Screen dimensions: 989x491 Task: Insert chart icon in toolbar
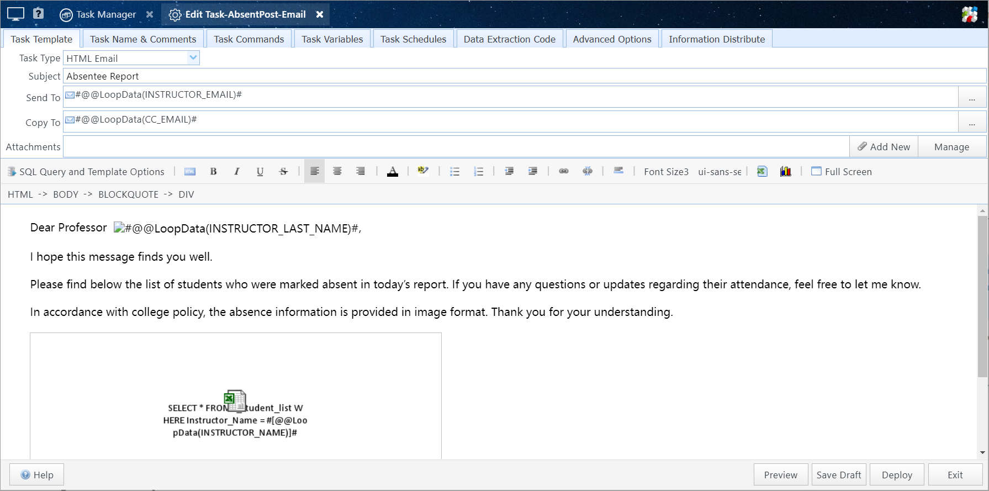coord(785,172)
